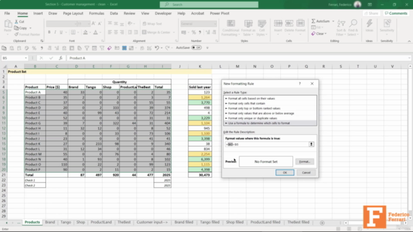Select 'Format only top or bottom ranked values'
This screenshot has width=413, height=232.
[x=270, y=108]
